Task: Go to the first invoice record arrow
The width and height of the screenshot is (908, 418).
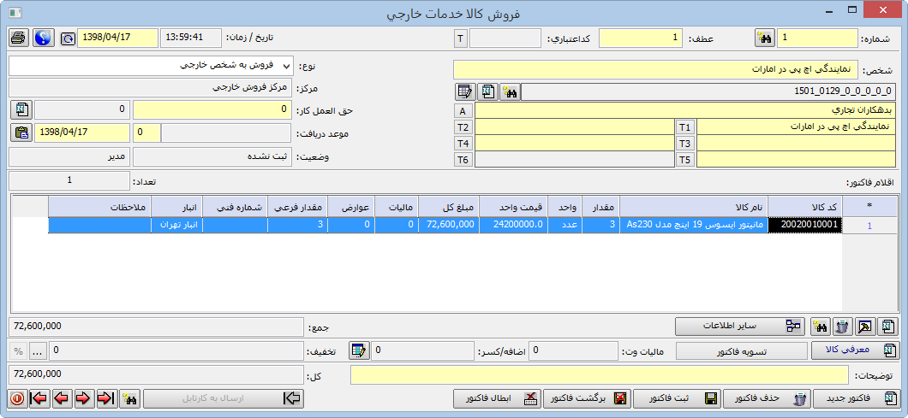Action: pos(39,398)
